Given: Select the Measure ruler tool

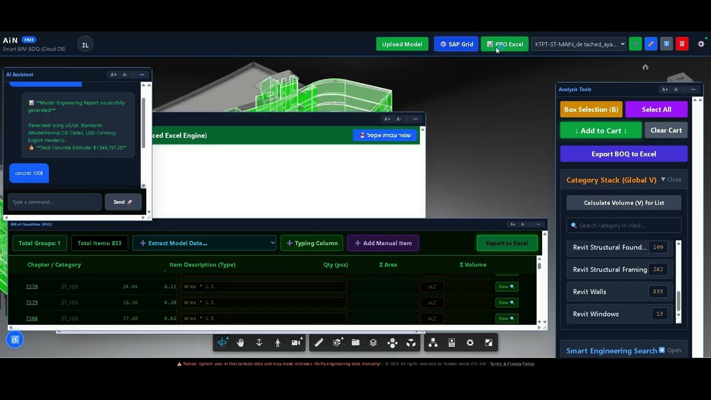Looking at the screenshot, I should coord(319,343).
